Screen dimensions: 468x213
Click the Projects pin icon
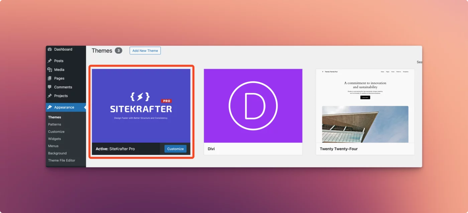click(50, 96)
